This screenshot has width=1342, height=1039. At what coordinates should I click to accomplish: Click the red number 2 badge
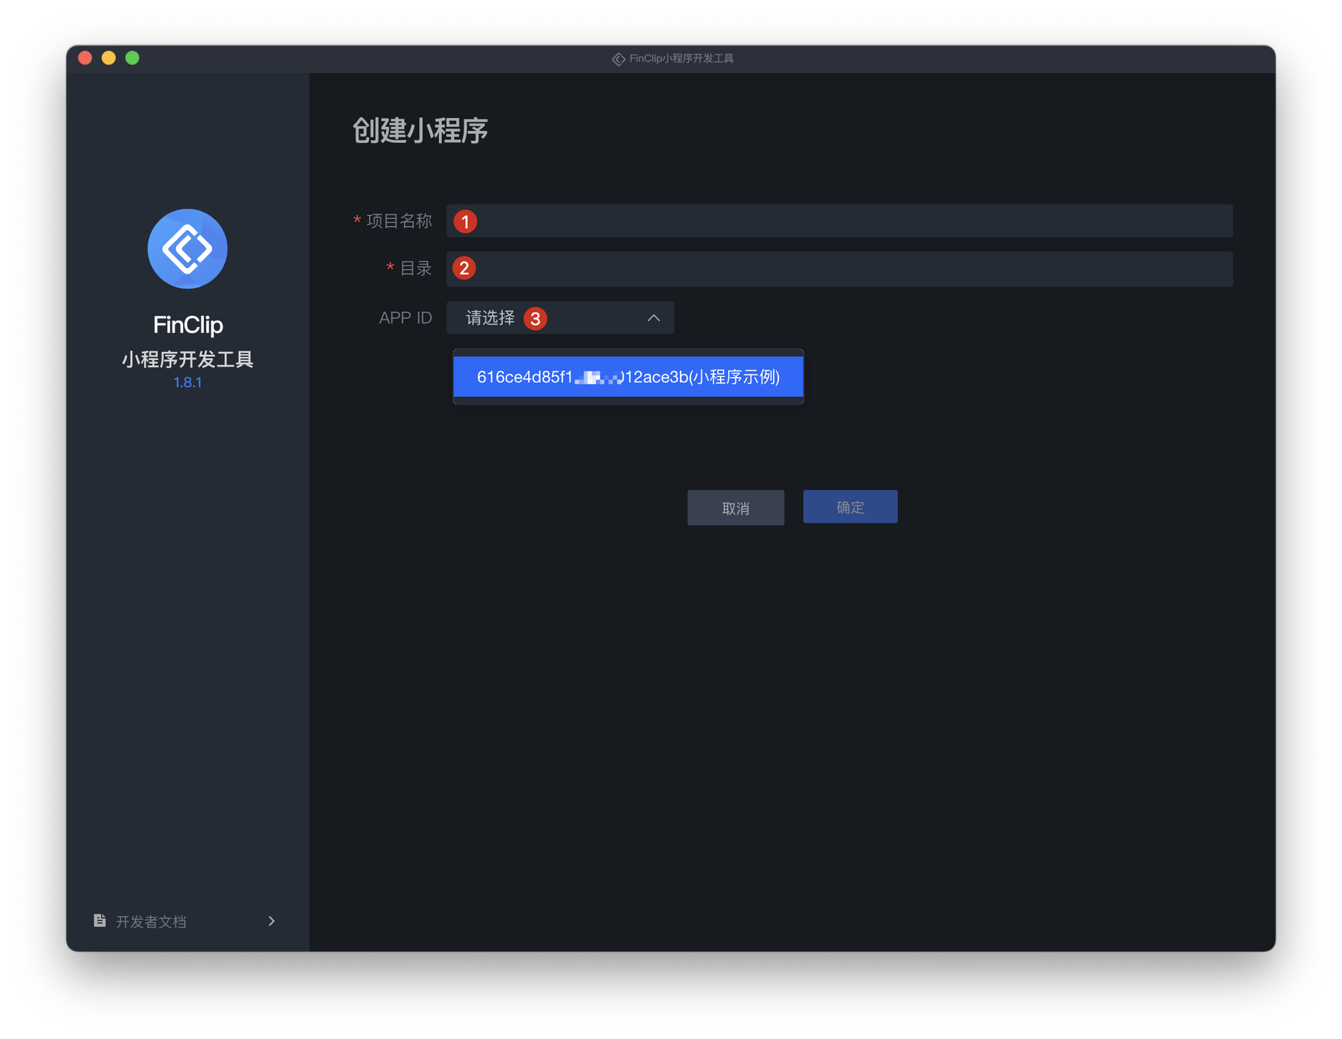(x=464, y=268)
